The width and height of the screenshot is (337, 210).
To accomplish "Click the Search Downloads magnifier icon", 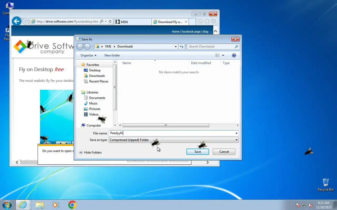I will point(236,46).
